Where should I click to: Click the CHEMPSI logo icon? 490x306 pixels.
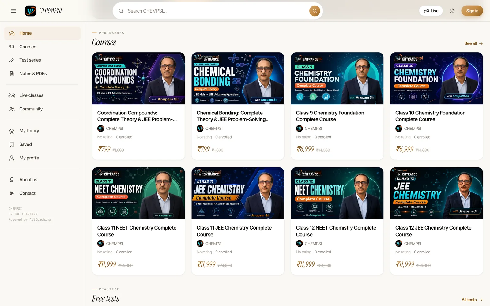point(31,11)
